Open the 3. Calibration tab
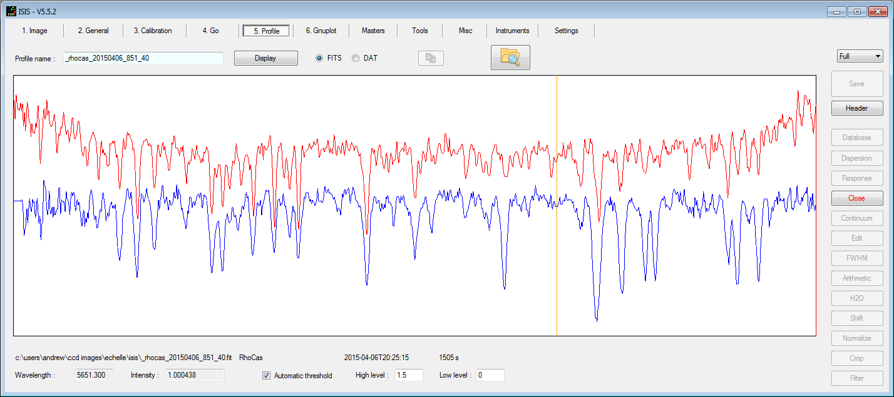The image size is (894, 397). 152,31
